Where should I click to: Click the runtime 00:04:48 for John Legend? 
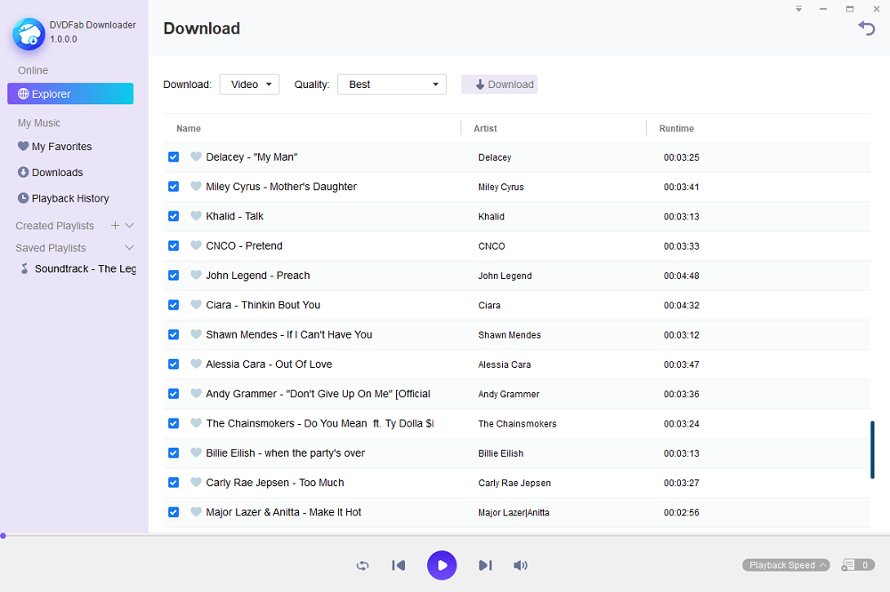pyautogui.click(x=682, y=276)
